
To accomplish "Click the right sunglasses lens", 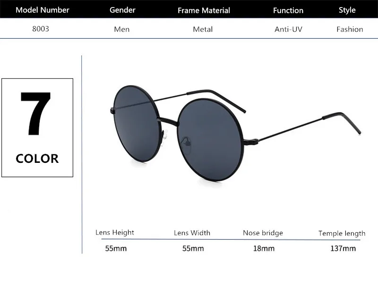I will pos(210,139).
